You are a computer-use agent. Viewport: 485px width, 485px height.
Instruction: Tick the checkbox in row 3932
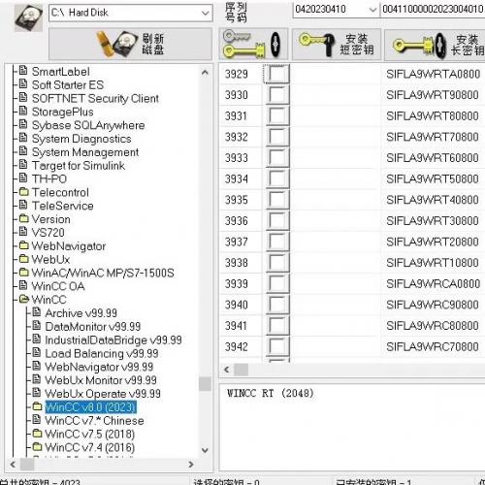277,137
